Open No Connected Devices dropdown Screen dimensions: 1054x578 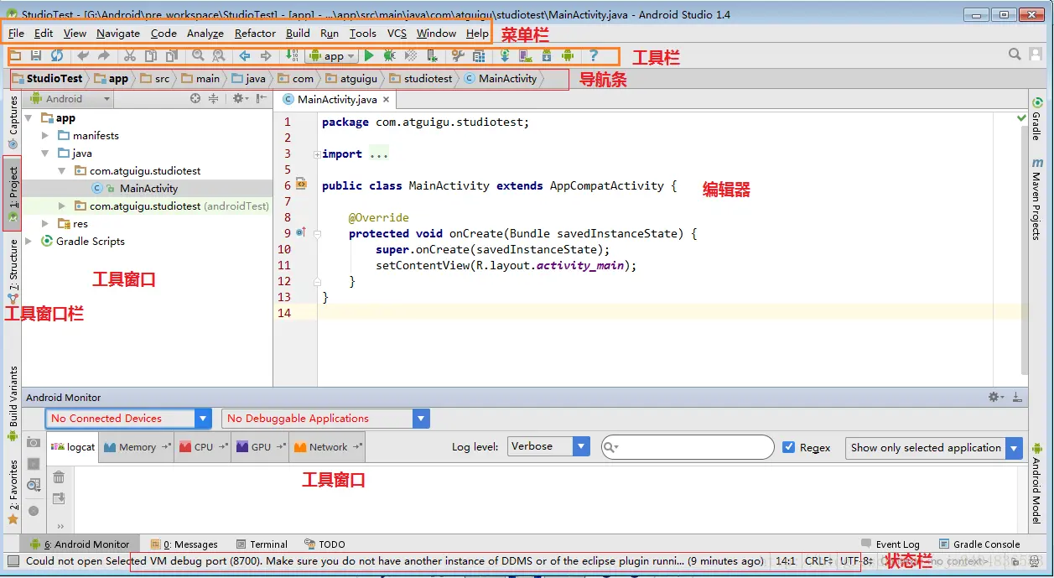(128, 419)
